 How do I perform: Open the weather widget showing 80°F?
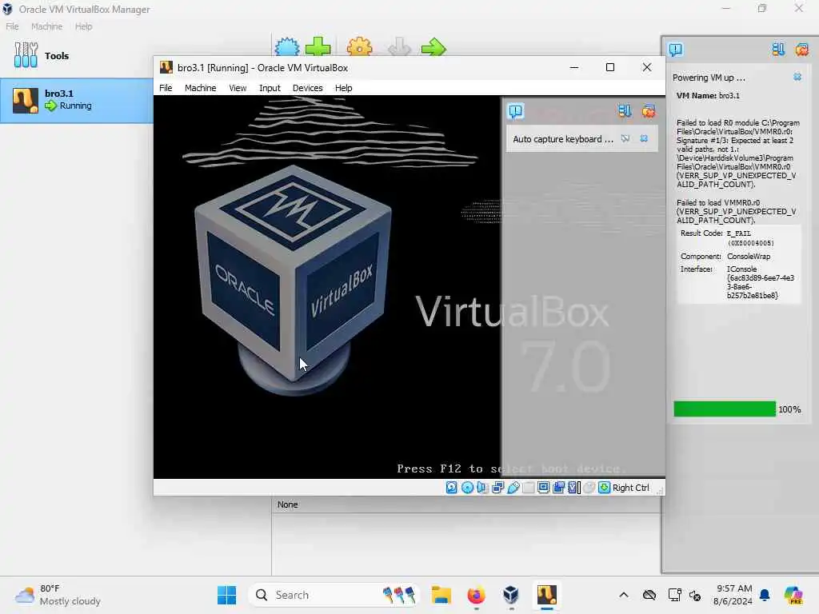[58, 595]
